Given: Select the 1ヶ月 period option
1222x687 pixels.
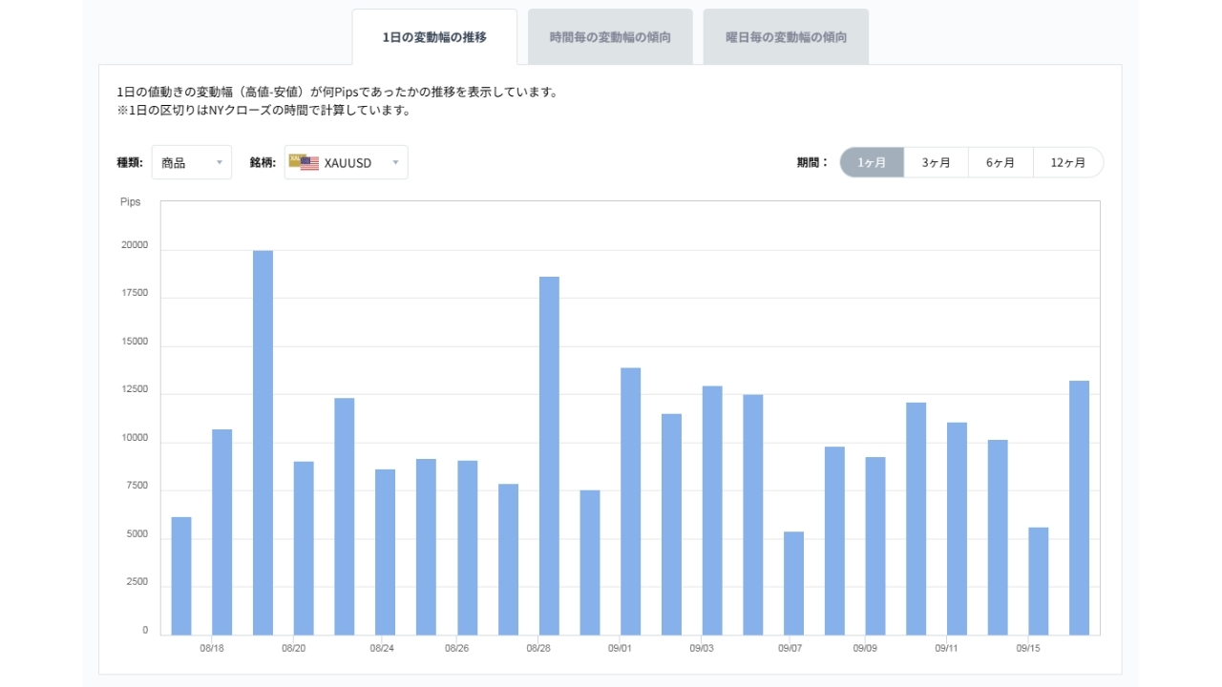Looking at the screenshot, I should 872,162.
